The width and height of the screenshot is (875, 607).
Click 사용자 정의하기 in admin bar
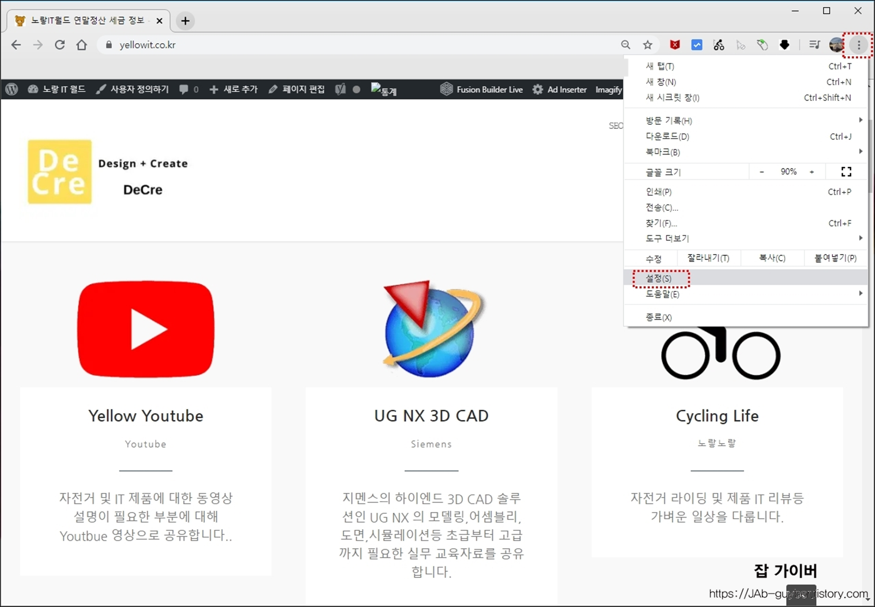(x=132, y=89)
